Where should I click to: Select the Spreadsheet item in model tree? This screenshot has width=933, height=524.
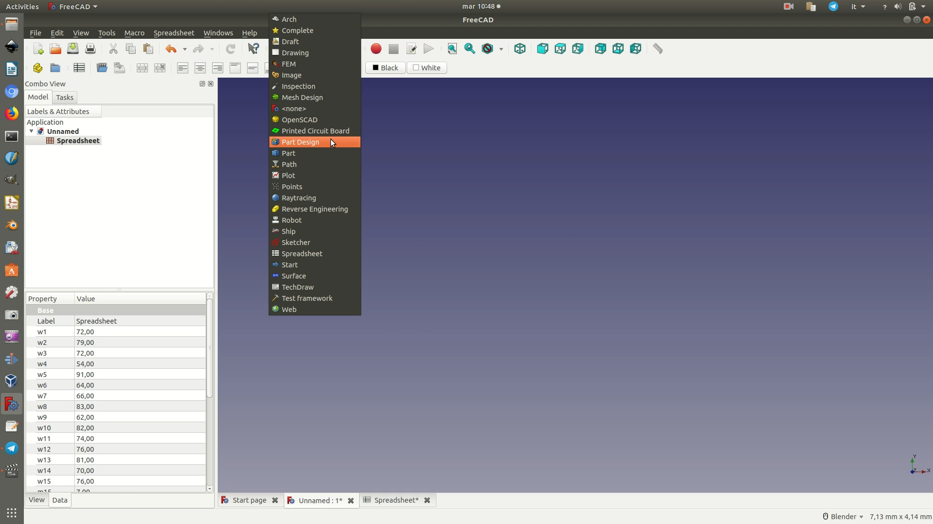73,141
